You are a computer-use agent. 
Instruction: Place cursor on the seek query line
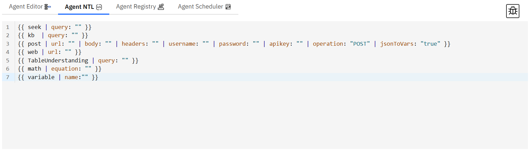click(x=55, y=27)
